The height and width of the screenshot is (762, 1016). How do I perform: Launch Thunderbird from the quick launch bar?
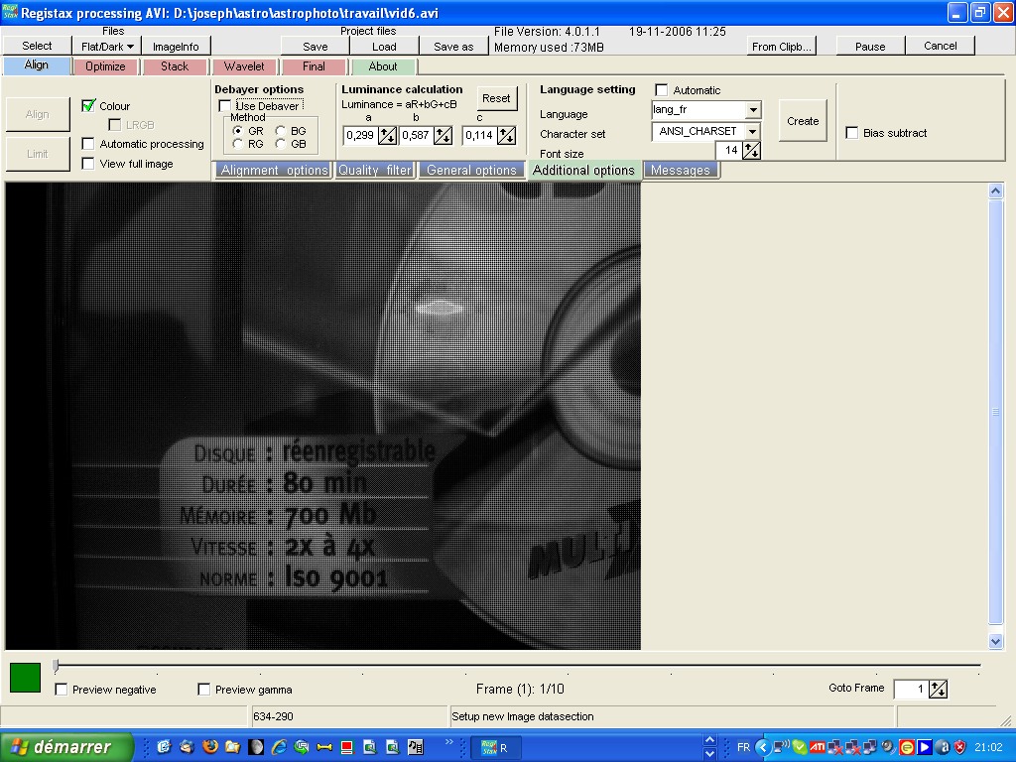[187, 747]
